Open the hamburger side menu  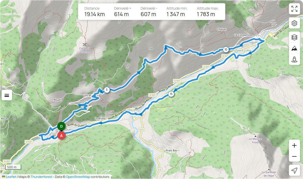[7, 95]
